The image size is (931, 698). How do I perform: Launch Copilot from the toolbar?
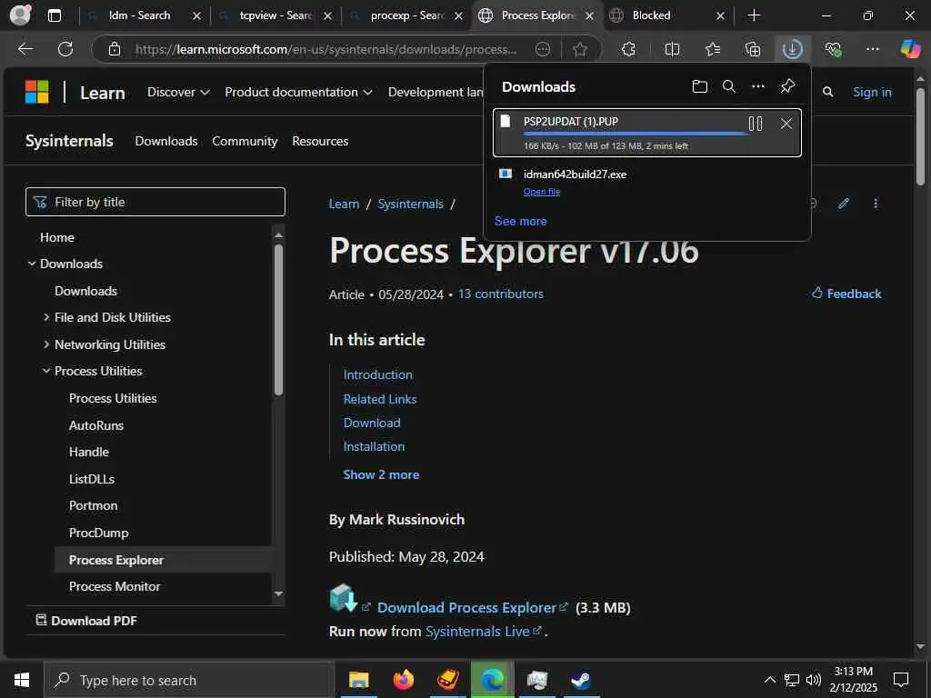[910, 49]
